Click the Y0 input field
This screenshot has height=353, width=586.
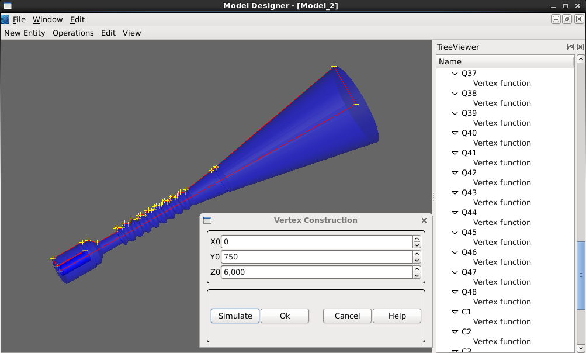pyautogui.click(x=317, y=257)
